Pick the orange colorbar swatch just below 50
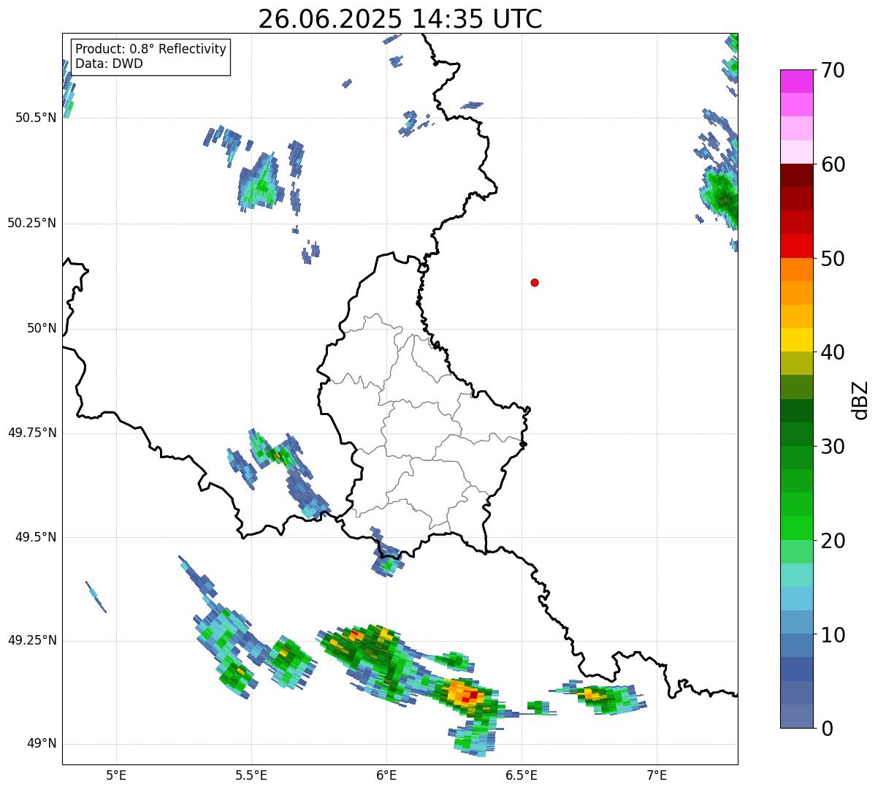 [797, 270]
